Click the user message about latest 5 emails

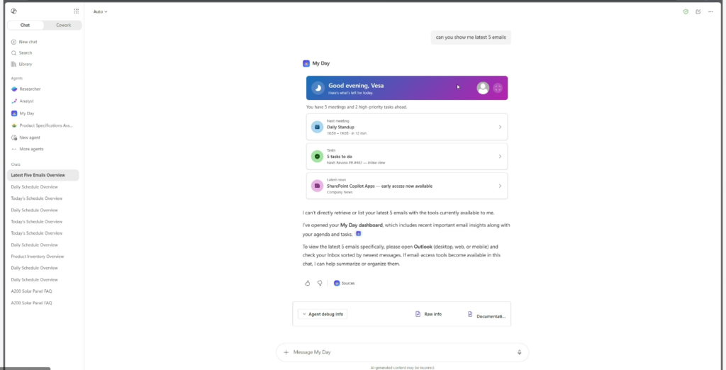471,38
